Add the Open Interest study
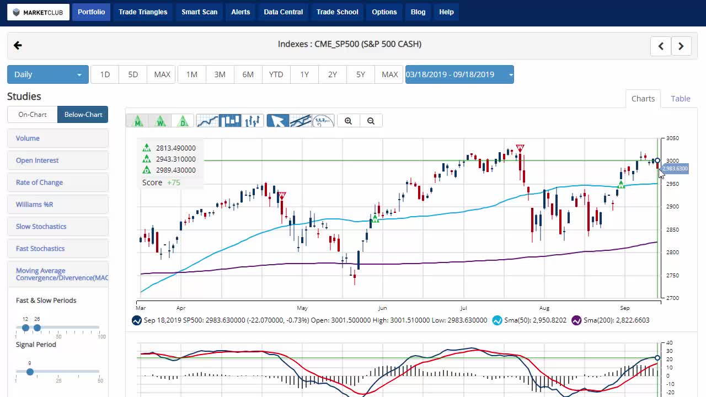Viewport: 706px width, 397px height. pyautogui.click(x=58, y=160)
